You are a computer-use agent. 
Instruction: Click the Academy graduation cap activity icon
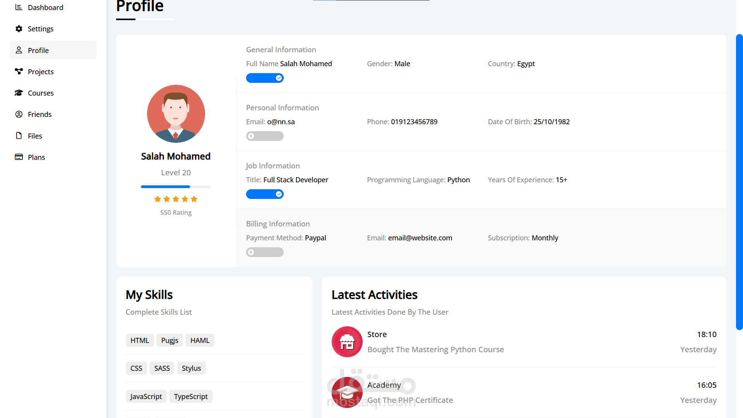coord(347,392)
